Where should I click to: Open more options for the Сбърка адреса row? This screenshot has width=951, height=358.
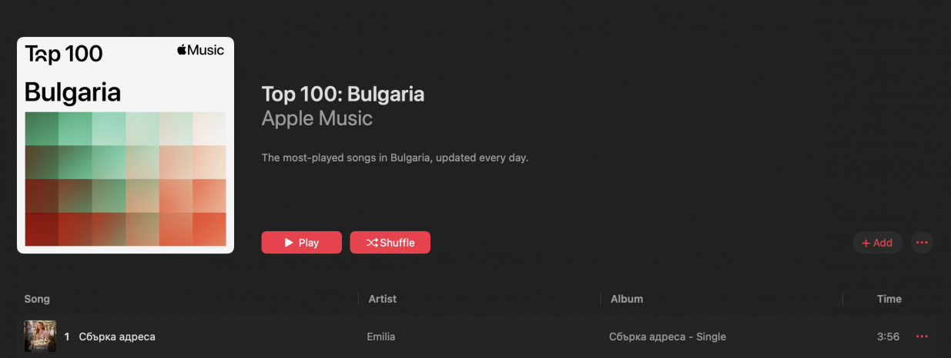click(x=922, y=336)
